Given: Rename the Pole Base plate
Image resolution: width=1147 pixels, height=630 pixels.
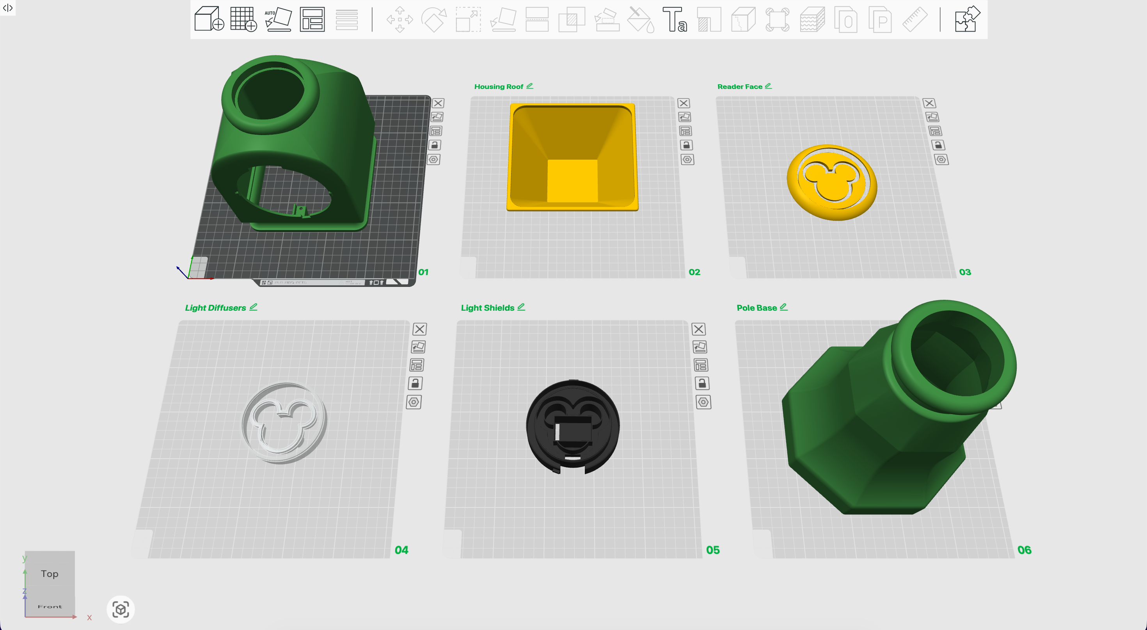Looking at the screenshot, I should click(x=785, y=308).
